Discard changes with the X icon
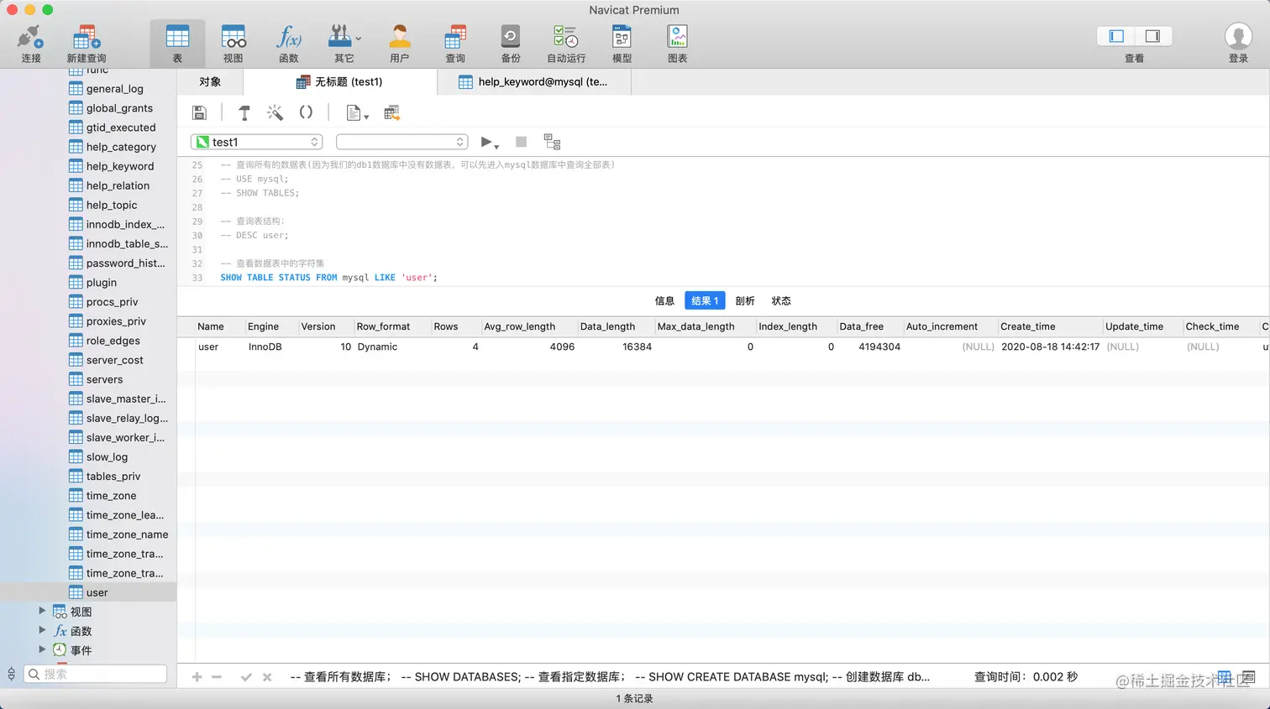This screenshot has height=709, width=1270. pyautogui.click(x=267, y=677)
